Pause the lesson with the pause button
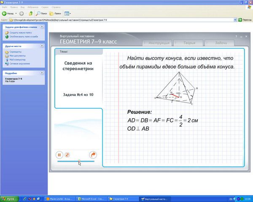Viewport: 253px width, 202px height. (59, 155)
